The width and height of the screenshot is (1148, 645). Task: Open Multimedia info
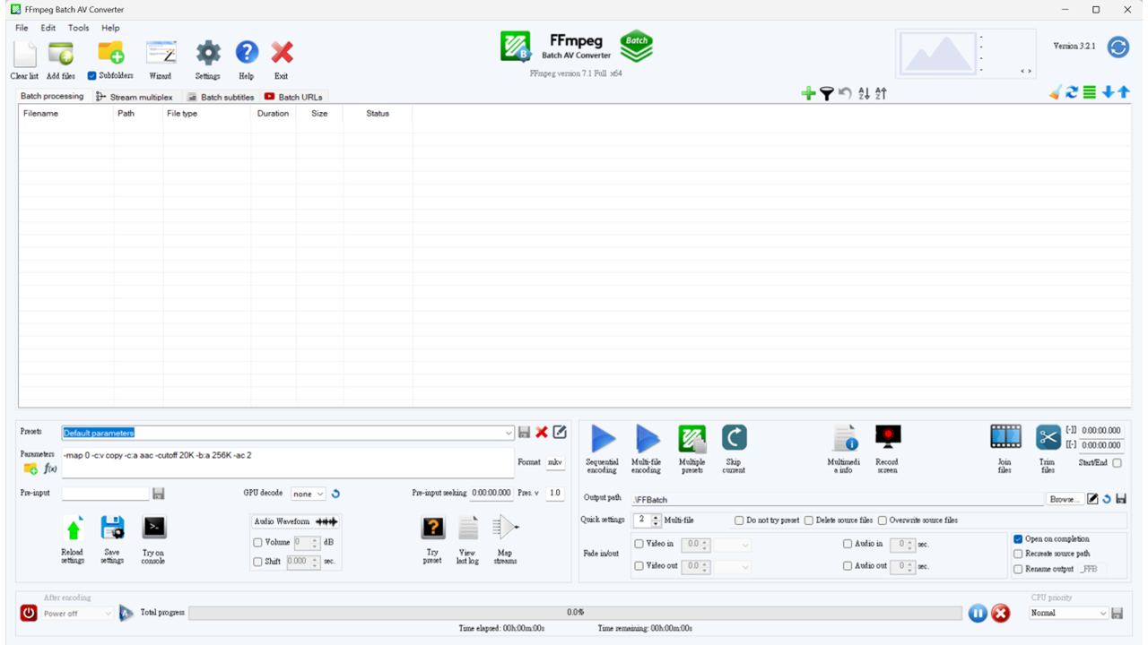click(x=845, y=439)
